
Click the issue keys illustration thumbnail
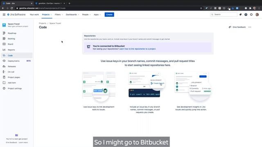click(x=99, y=86)
